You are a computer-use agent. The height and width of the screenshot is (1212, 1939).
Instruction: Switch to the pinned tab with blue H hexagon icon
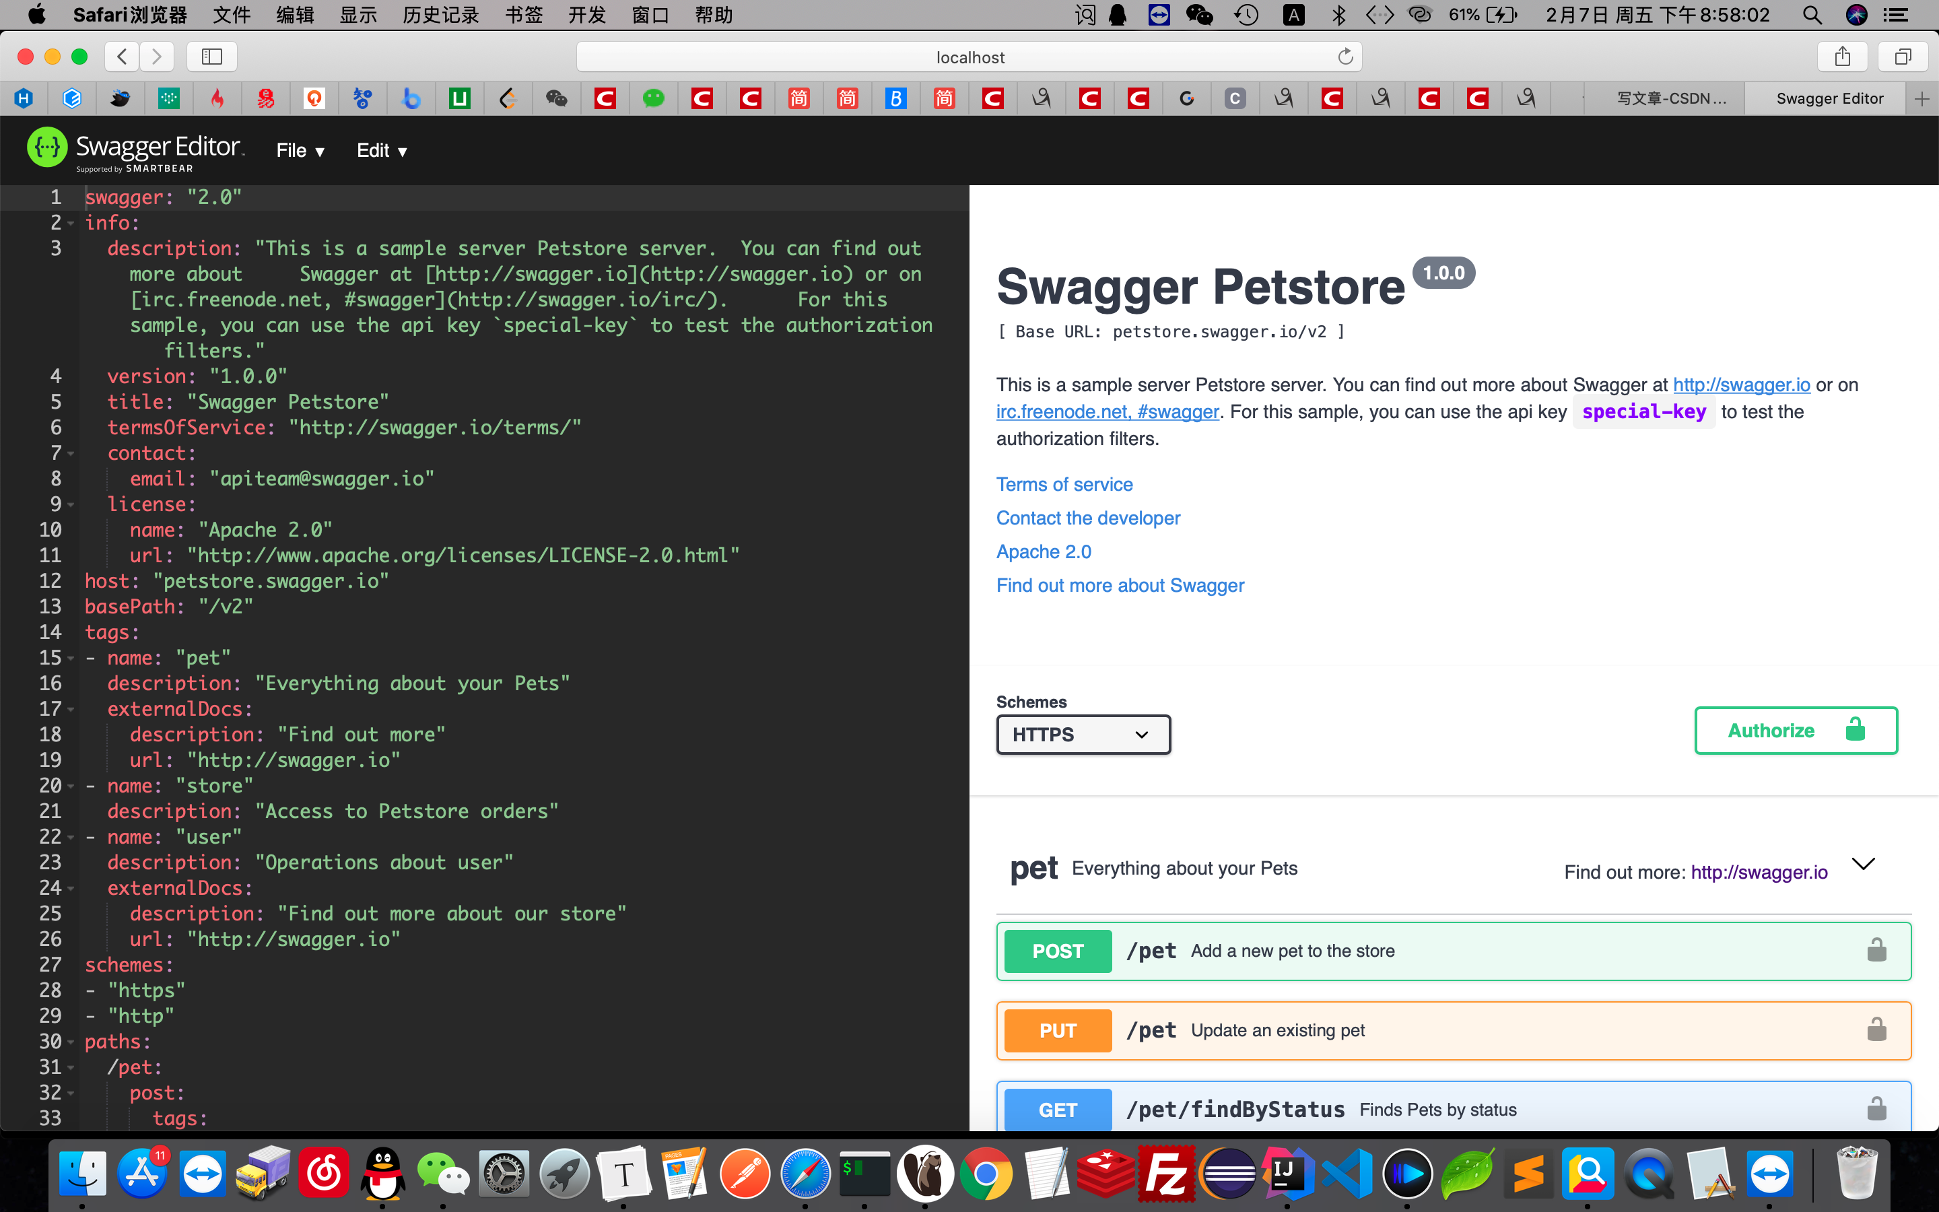[24, 98]
